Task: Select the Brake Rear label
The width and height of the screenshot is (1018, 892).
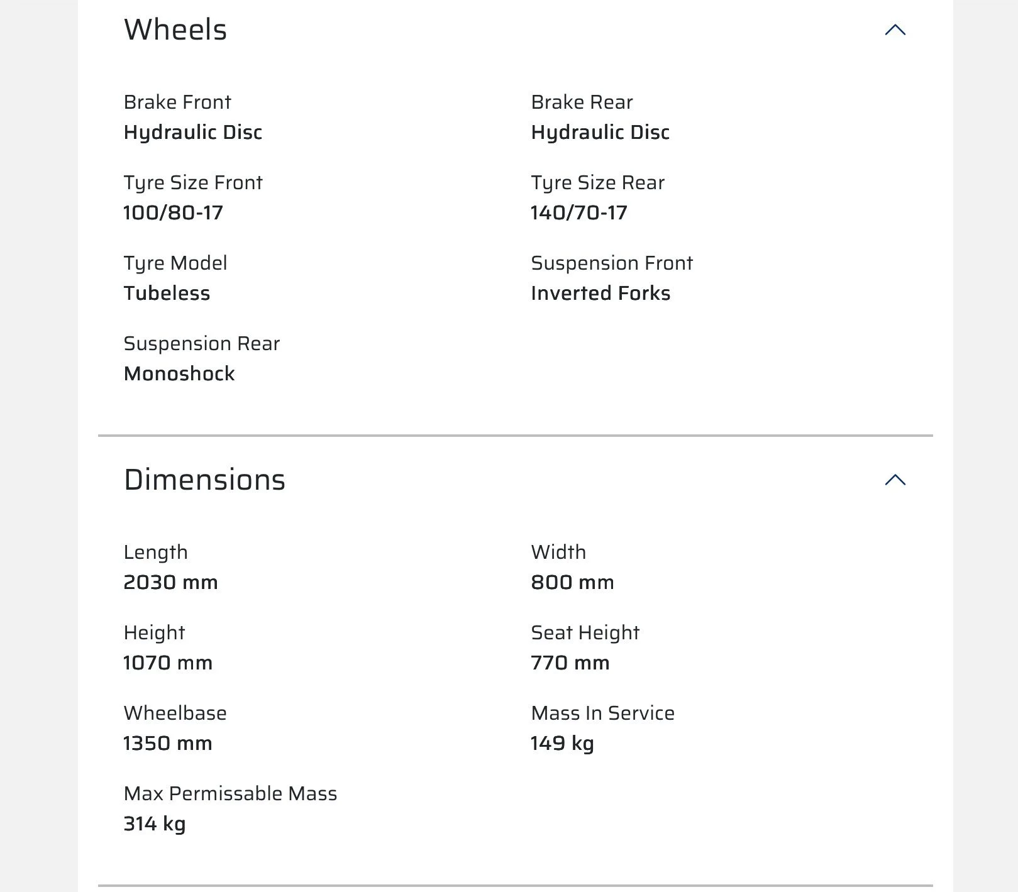Action: [x=582, y=102]
